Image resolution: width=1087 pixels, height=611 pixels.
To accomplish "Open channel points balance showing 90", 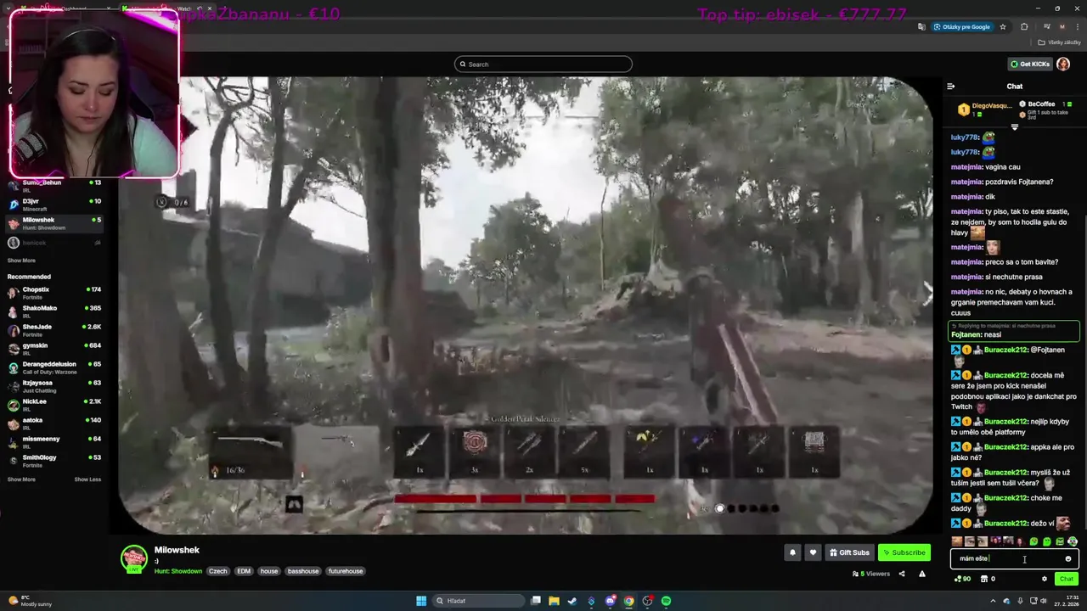I will (963, 579).
